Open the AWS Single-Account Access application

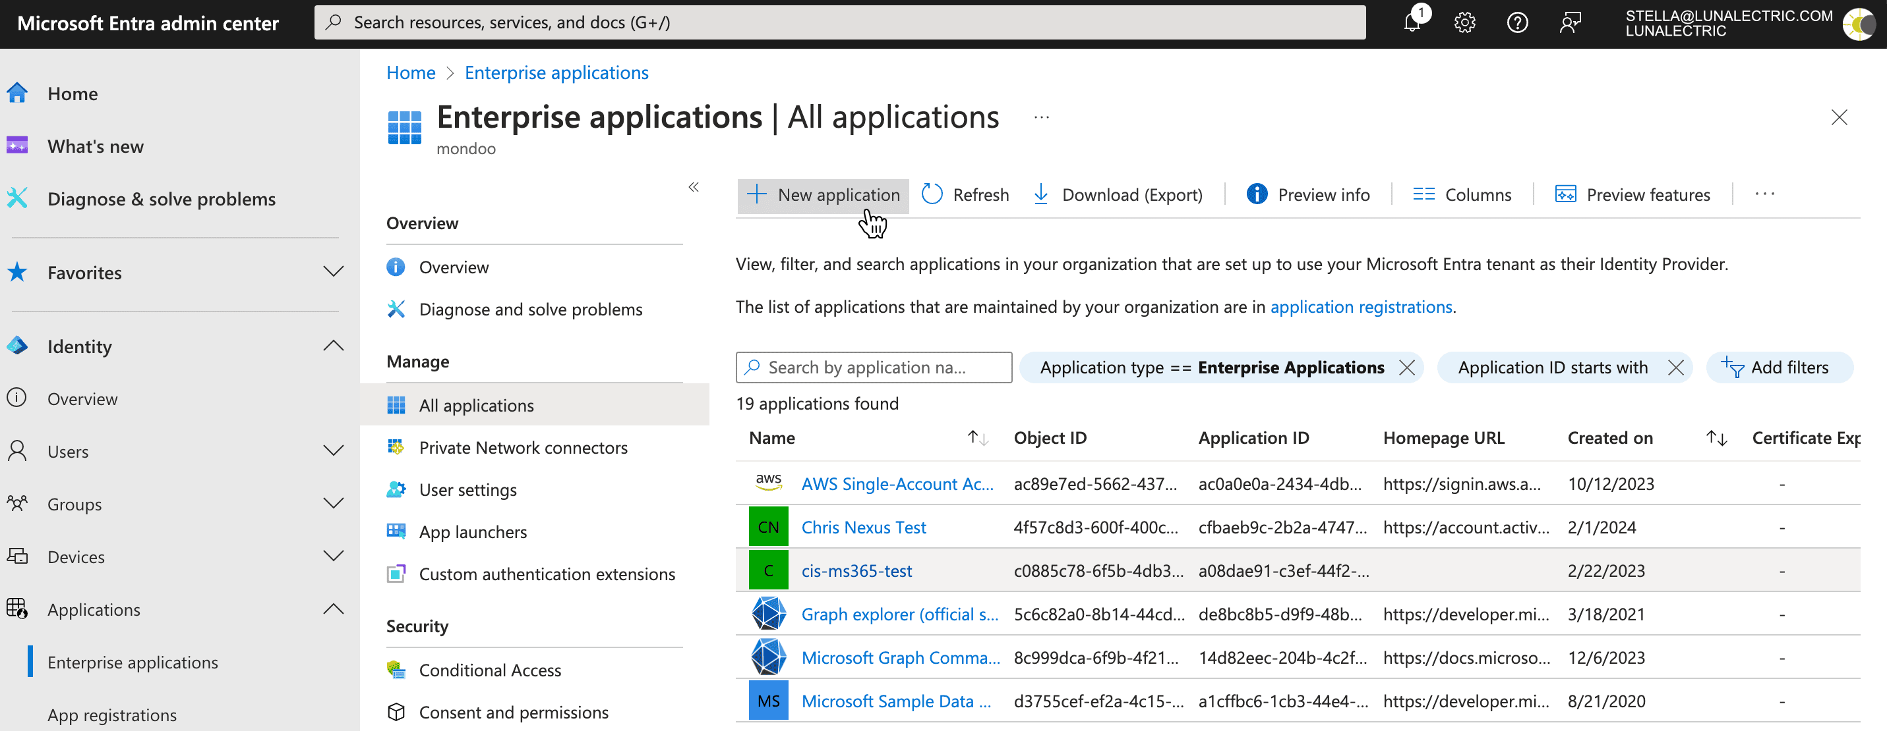(897, 483)
